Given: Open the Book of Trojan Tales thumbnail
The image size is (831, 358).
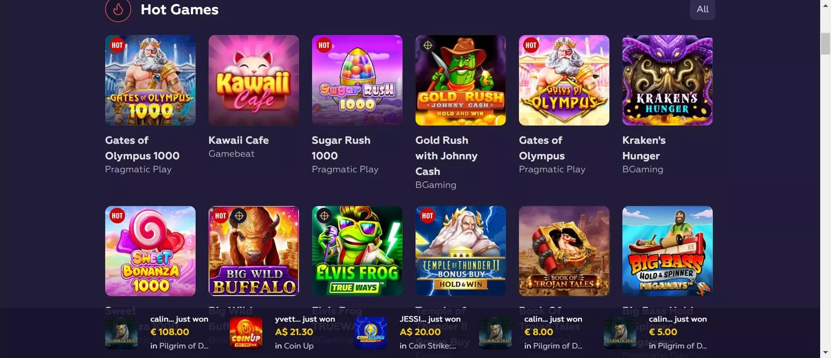Looking at the screenshot, I should [x=564, y=251].
